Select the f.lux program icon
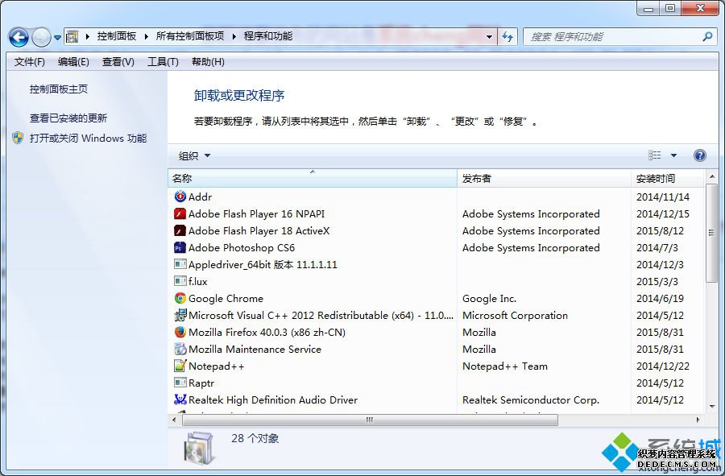Viewport: 725px width, 476px height. pyautogui.click(x=180, y=281)
